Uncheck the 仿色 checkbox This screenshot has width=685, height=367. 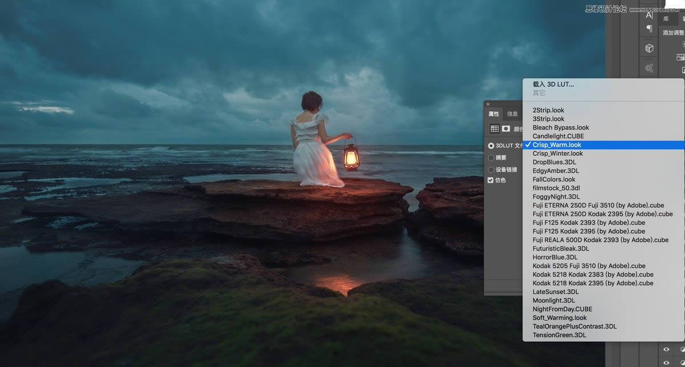point(490,180)
